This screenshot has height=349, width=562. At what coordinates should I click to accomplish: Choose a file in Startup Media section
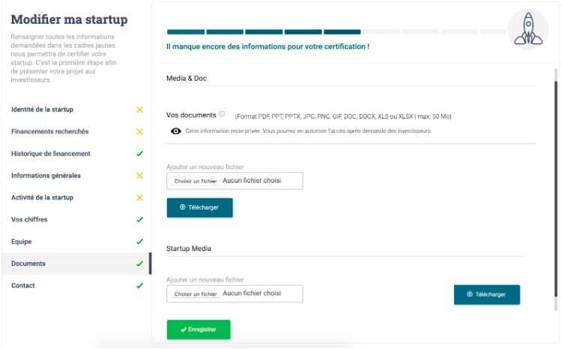[196, 294]
